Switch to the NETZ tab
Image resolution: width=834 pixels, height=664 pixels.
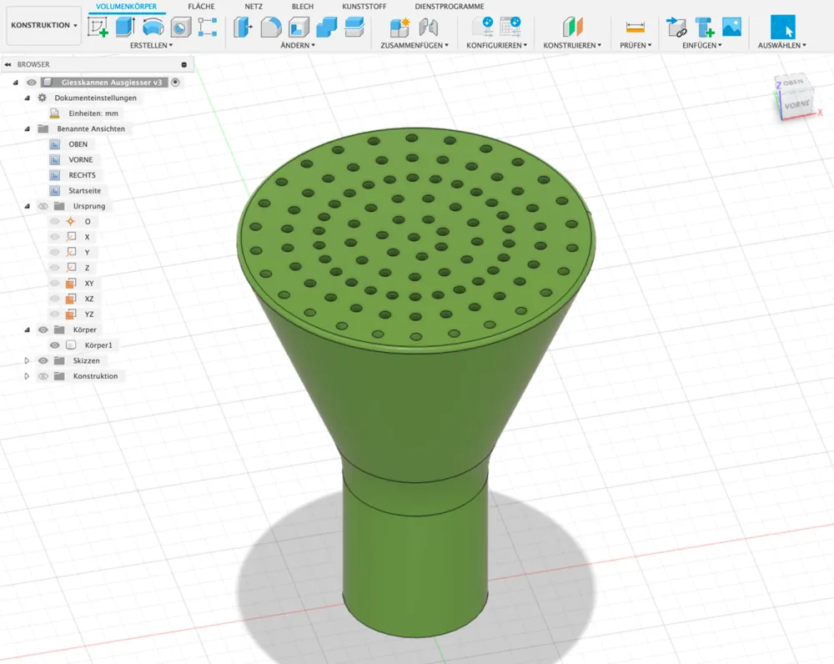(x=254, y=7)
